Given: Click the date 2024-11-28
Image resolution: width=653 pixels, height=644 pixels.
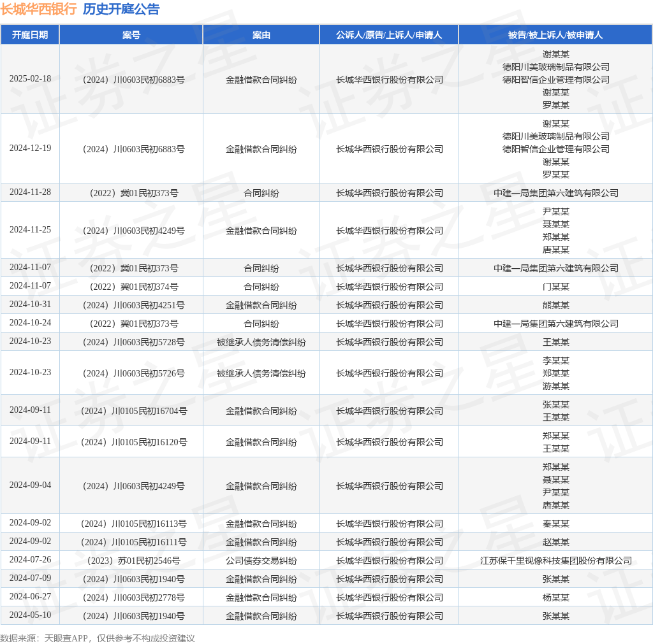Looking at the screenshot, I should (x=31, y=192).
